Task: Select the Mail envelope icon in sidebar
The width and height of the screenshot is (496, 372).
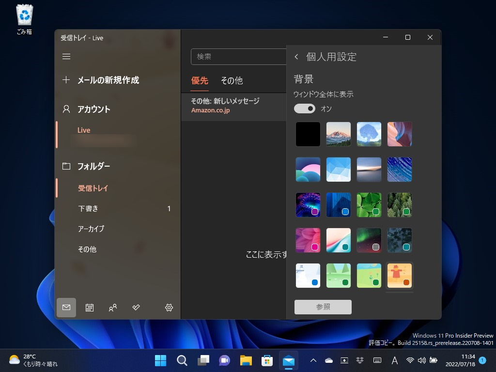Action: (66, 307)
